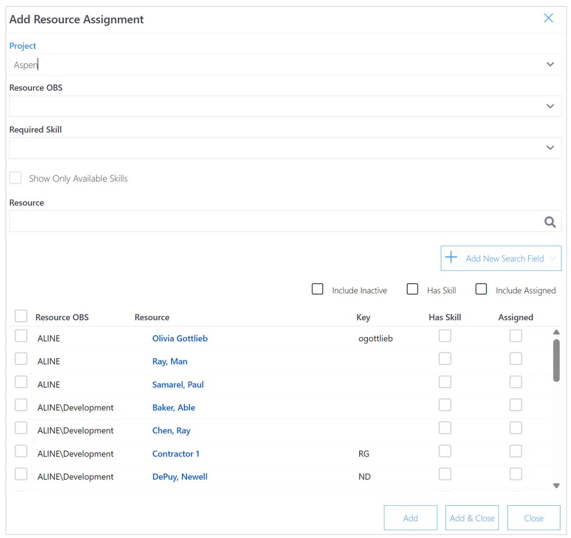Image resolution: width=571 pixels, height=538 pixels.
Task: Toggle the Has Skill filter checkbox
Action: (x=412, y=289)
